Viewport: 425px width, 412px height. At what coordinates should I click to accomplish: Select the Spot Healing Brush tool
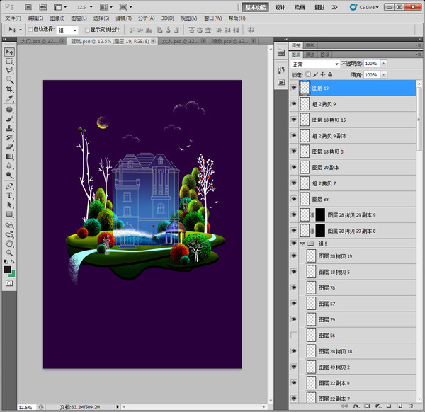click(x=9, y=110)
